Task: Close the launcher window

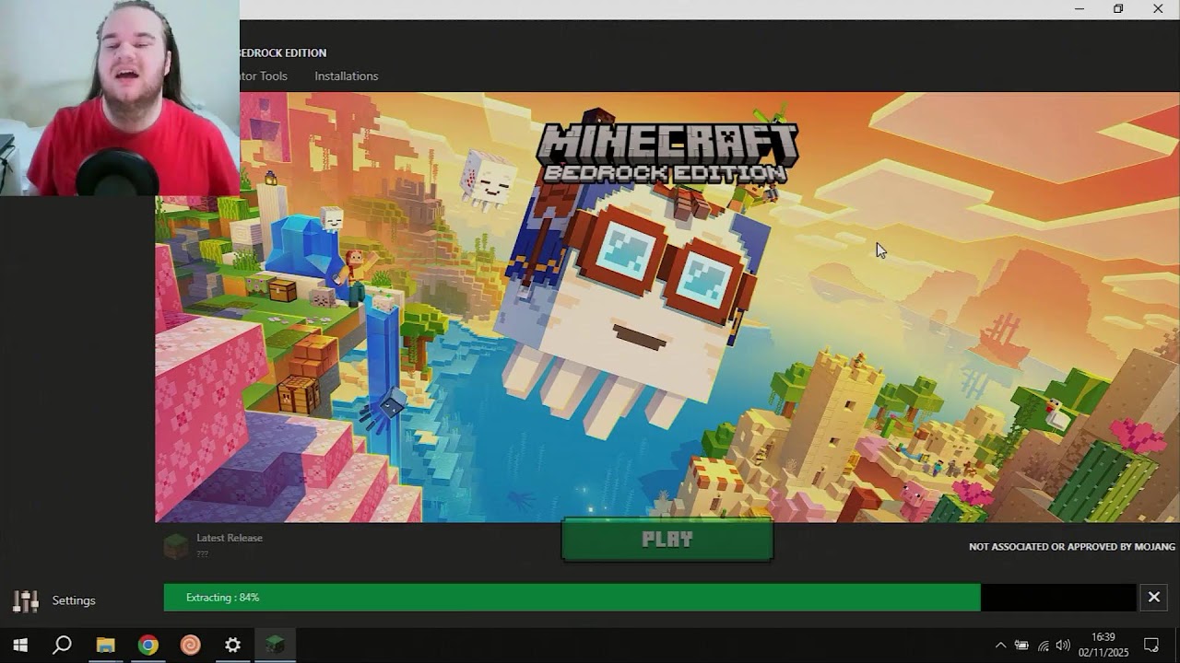Action: 1158,9
